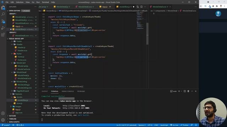Change UTF-8 file encoding
Image resolution: width=227 pixels, height=127 pixels.
(150, 125)
